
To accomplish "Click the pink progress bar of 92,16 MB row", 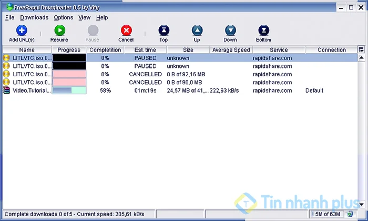I will (x=69, y=74).
